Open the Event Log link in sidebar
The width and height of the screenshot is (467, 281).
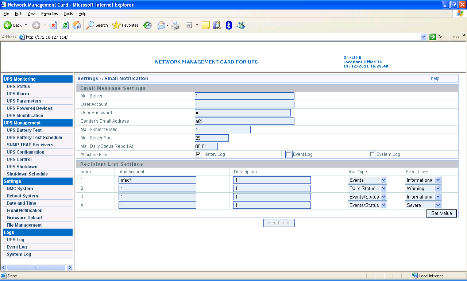[x=17, y=247]
